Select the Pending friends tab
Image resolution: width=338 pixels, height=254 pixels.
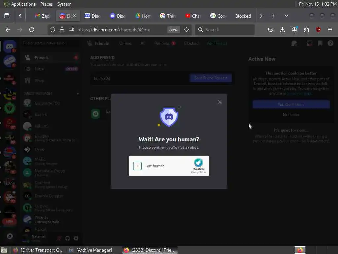[x=165, y=43]
